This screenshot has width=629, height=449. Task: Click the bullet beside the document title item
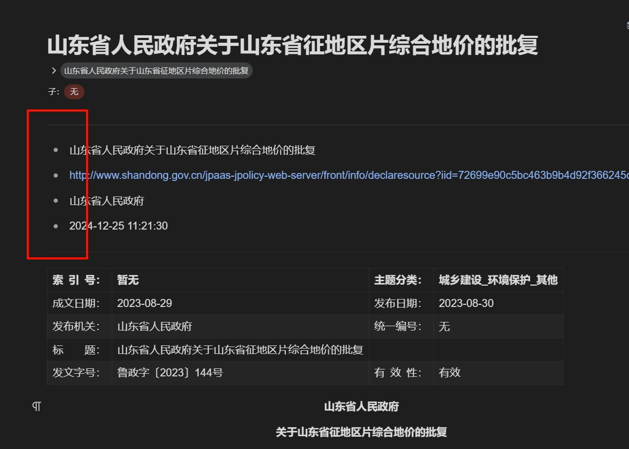pos(55,150)
